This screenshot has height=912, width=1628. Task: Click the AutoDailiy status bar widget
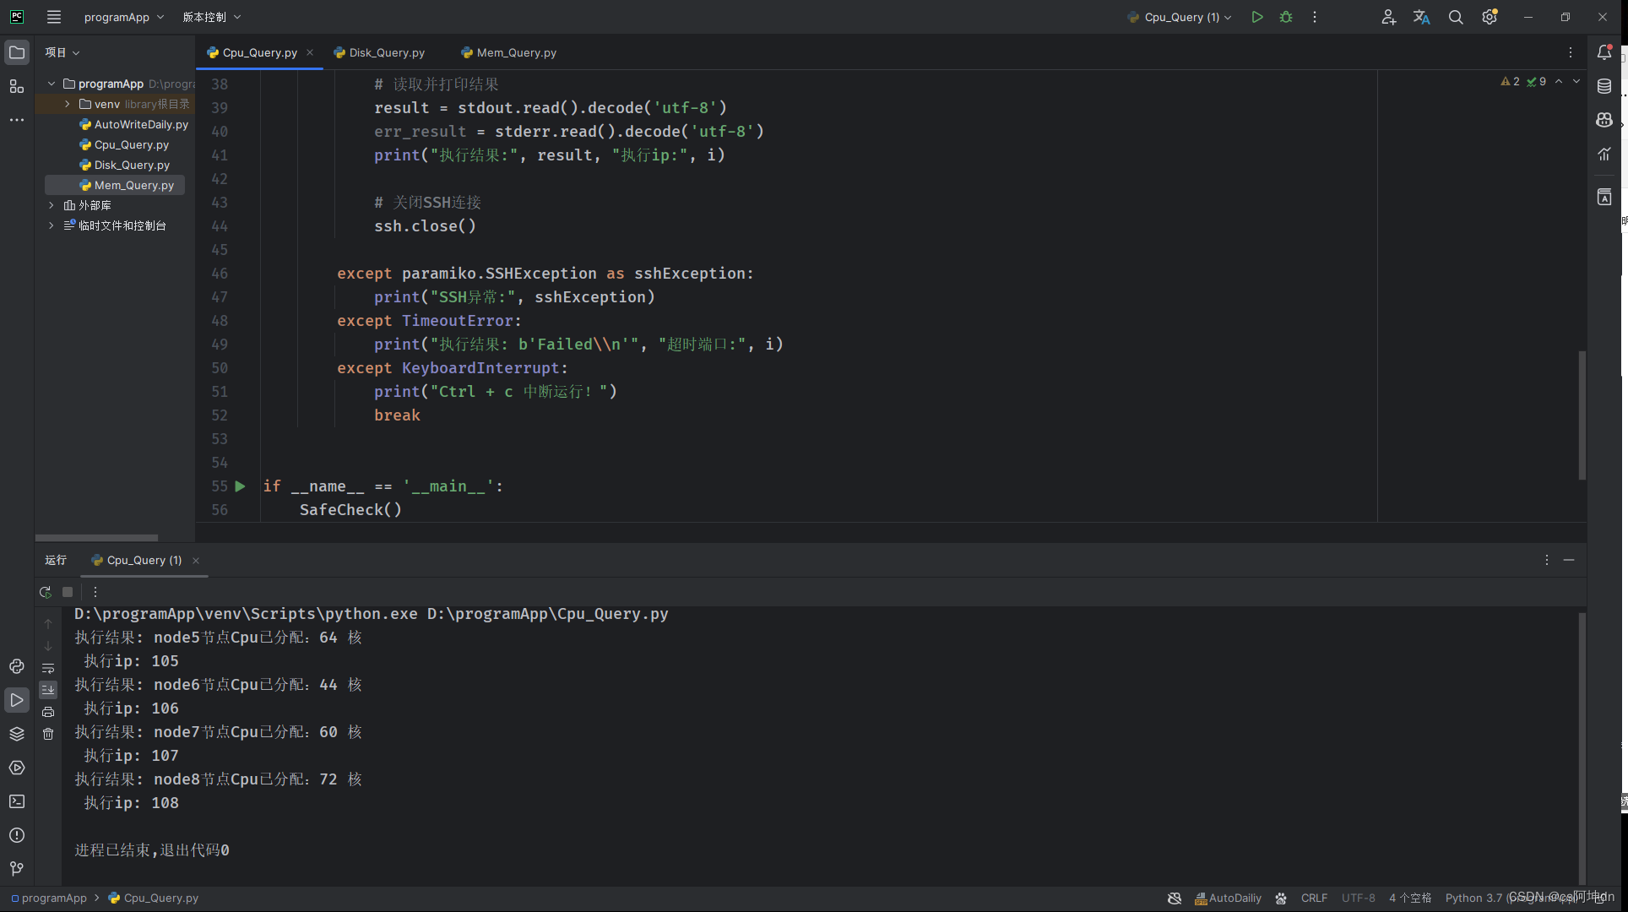click(x=1229, y=898)
